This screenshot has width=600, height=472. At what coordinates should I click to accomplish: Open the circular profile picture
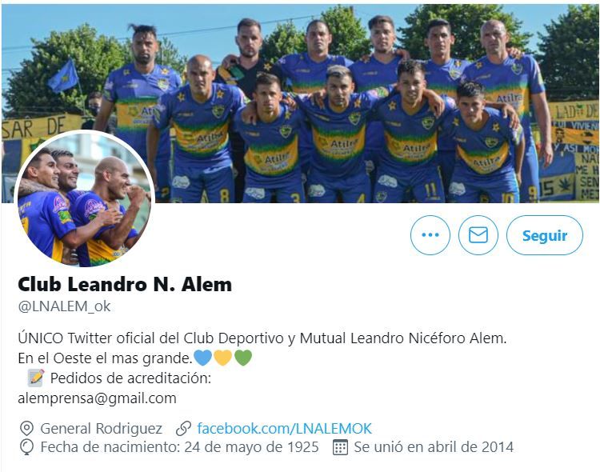tap(84, 198)
